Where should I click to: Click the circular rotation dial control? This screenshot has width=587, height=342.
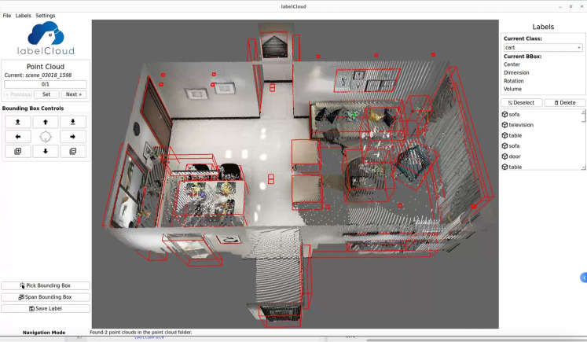pyautogui.click(x=46, y=137)
